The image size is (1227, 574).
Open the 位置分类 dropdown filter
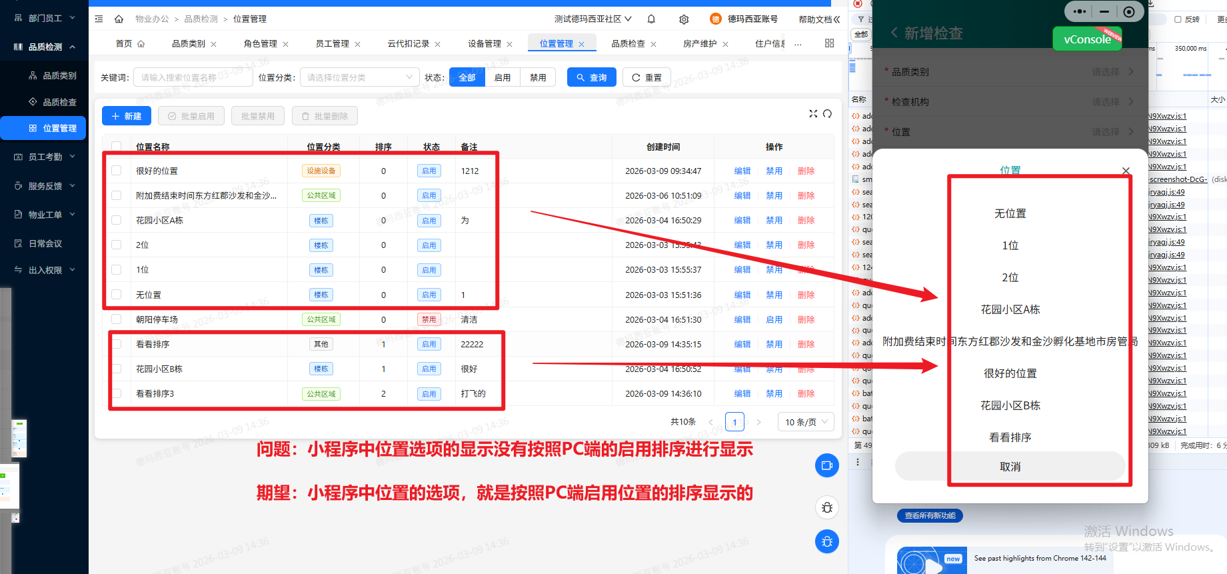click(x=359, y=77)
